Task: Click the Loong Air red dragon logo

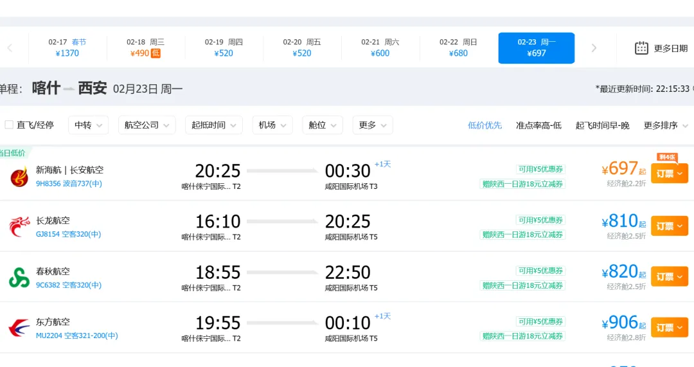Action: (19, 227)
